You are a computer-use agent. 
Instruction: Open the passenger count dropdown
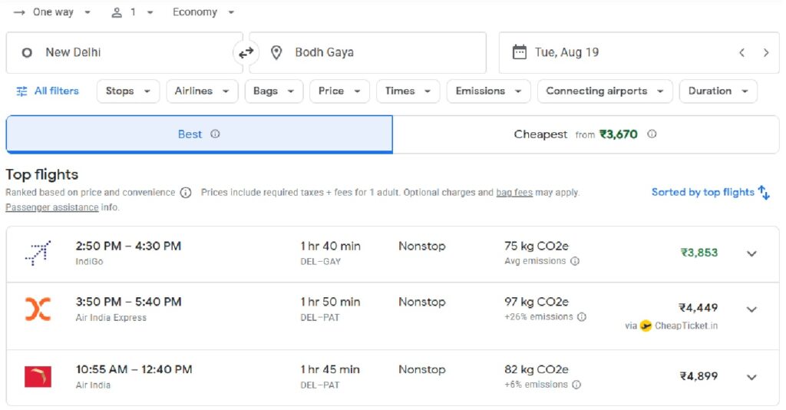click(132, 12)
